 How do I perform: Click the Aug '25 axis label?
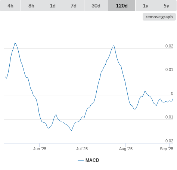pos(126,149)
